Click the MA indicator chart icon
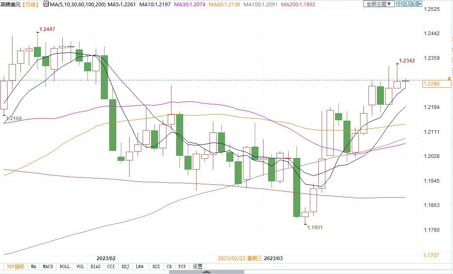The image size is (453, 274). coord(46,4)
